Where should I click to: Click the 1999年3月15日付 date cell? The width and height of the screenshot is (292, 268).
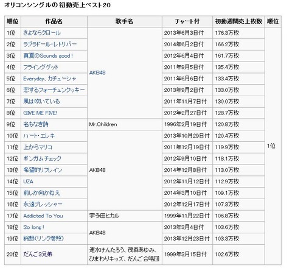point(187,255)
